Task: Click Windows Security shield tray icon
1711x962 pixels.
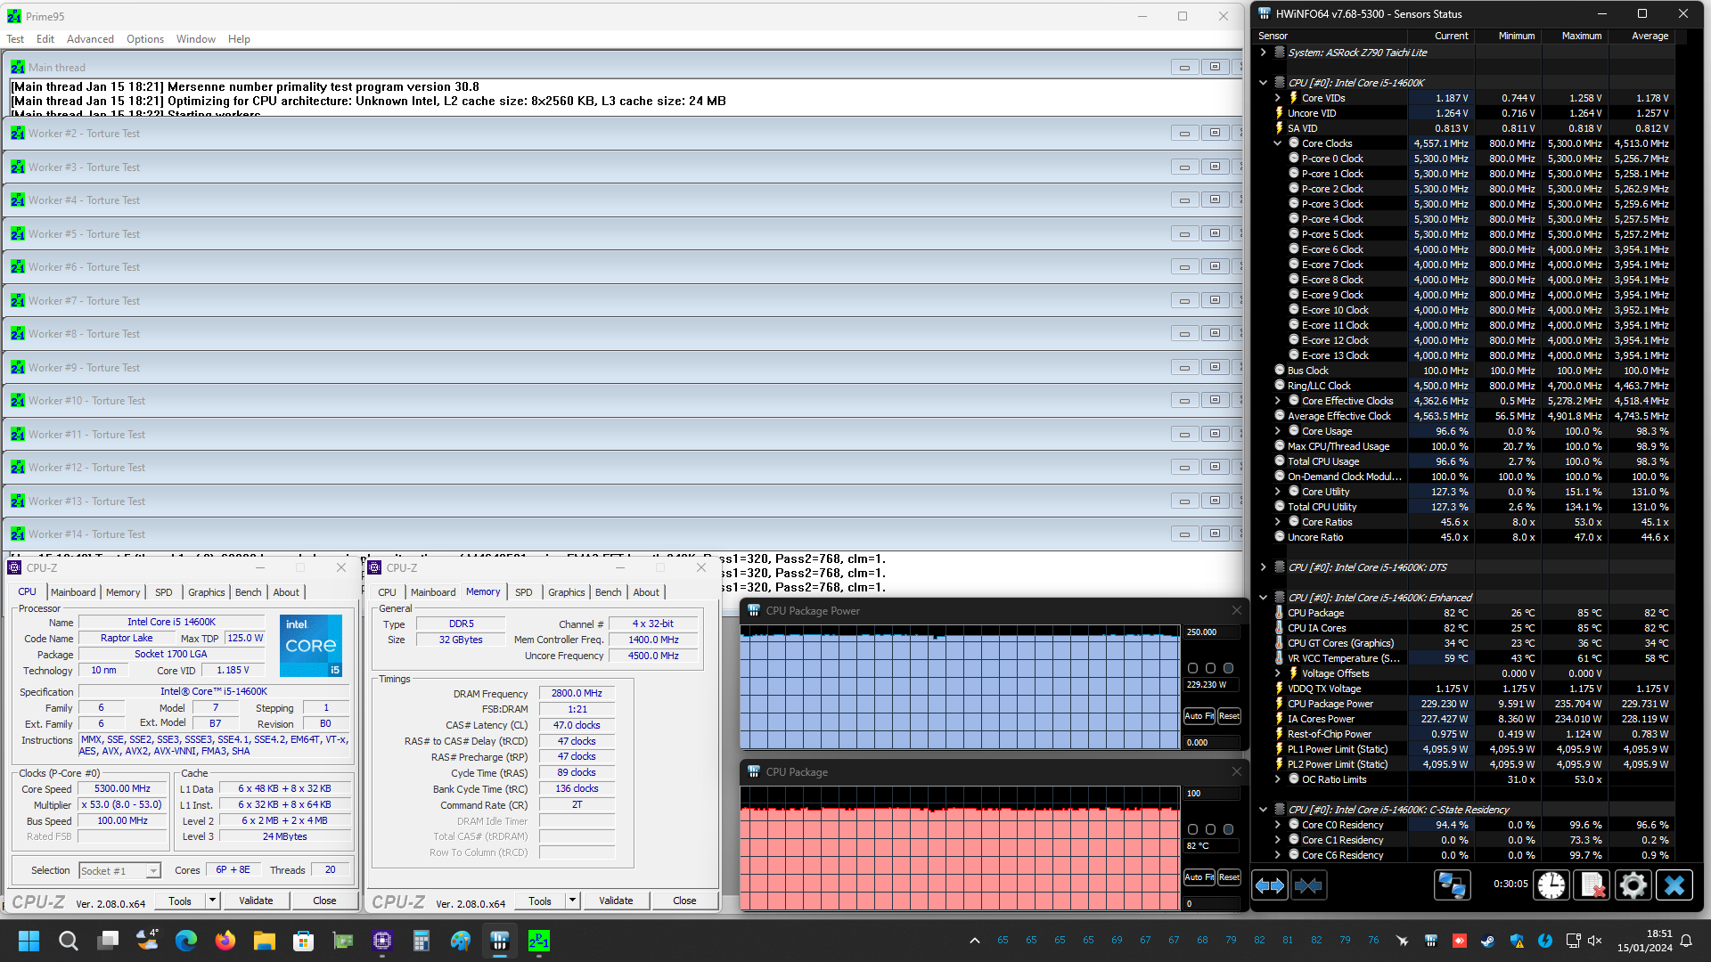Action: (1517, 941)
